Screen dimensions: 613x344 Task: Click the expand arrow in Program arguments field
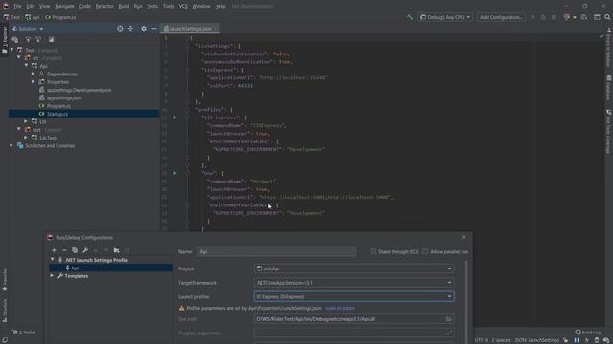pyautogui.click(x=449, y=333)
